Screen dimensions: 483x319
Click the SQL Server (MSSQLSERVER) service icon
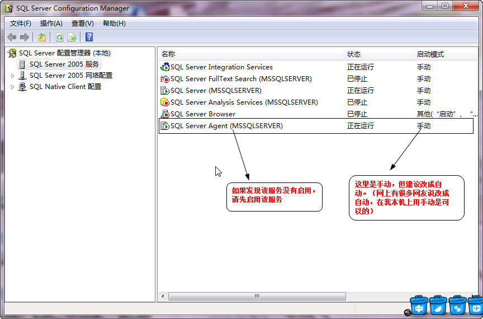pyautogui.click(x=165, y=91)
